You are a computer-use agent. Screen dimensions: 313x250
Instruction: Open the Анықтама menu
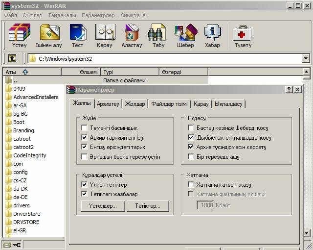[133, 15]
